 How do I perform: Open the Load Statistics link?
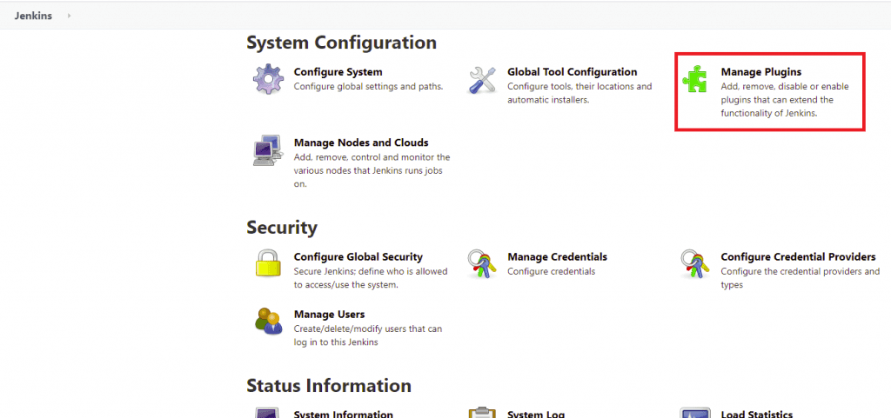click(x=756, y=414)
